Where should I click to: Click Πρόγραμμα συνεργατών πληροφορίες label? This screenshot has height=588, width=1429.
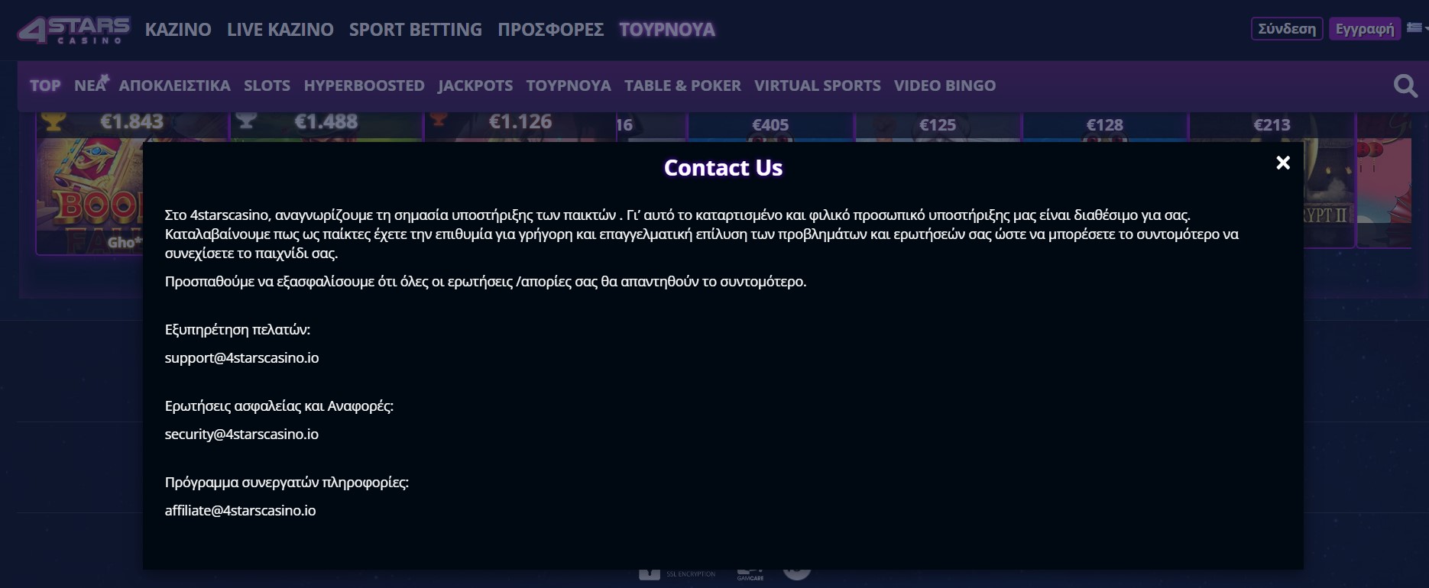[x=287, y=483]
